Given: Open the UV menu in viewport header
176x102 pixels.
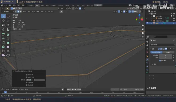Looking at the screenshot, I should (x=52, y=11).
